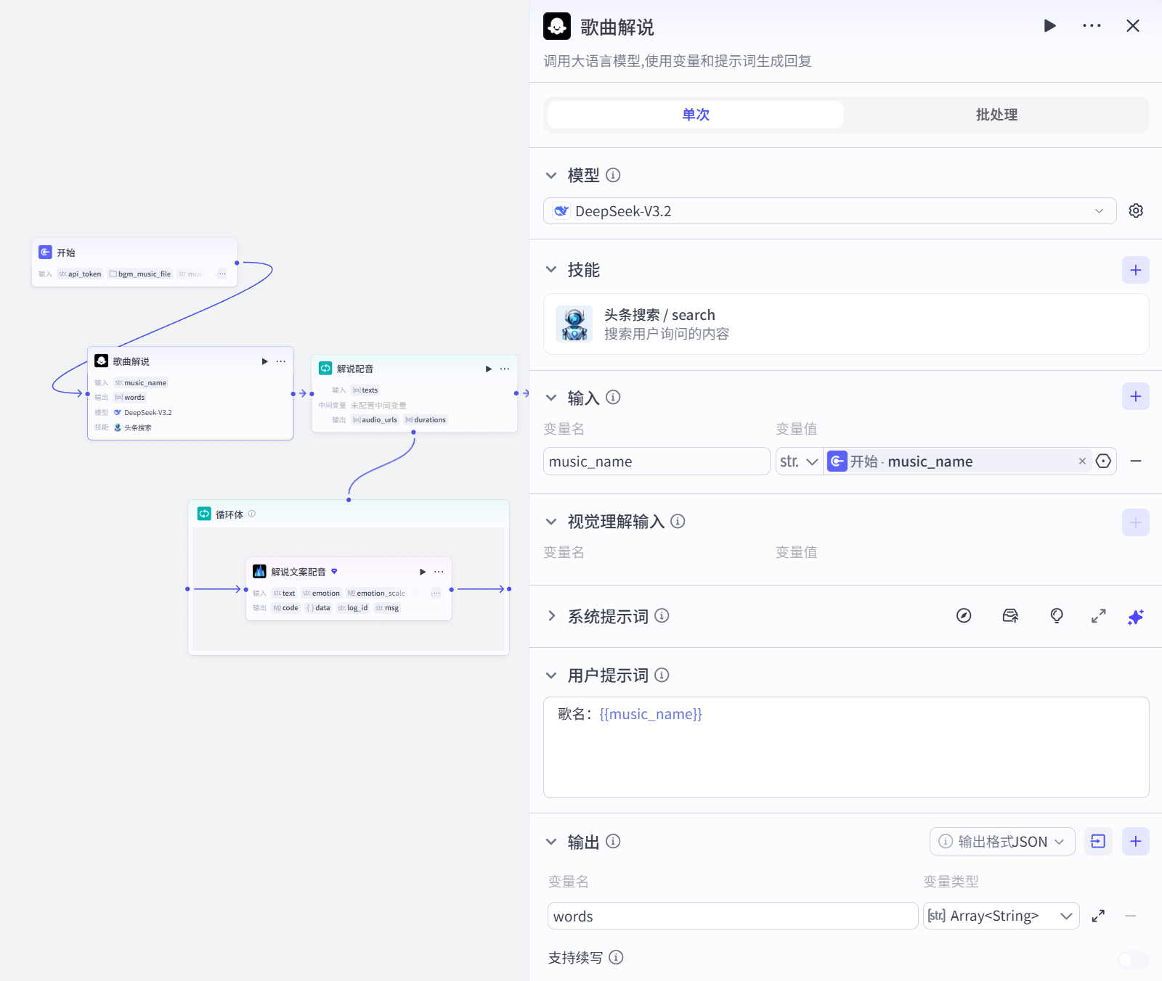This screenshot has height=981, width=1162.
Task: Click the AI sparkle optimize prompt icon
Action: [x=1136, y=617]
